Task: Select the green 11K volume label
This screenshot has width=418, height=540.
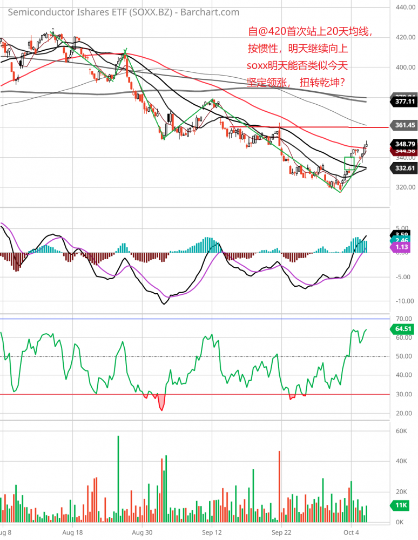Action: click(402, 505)
